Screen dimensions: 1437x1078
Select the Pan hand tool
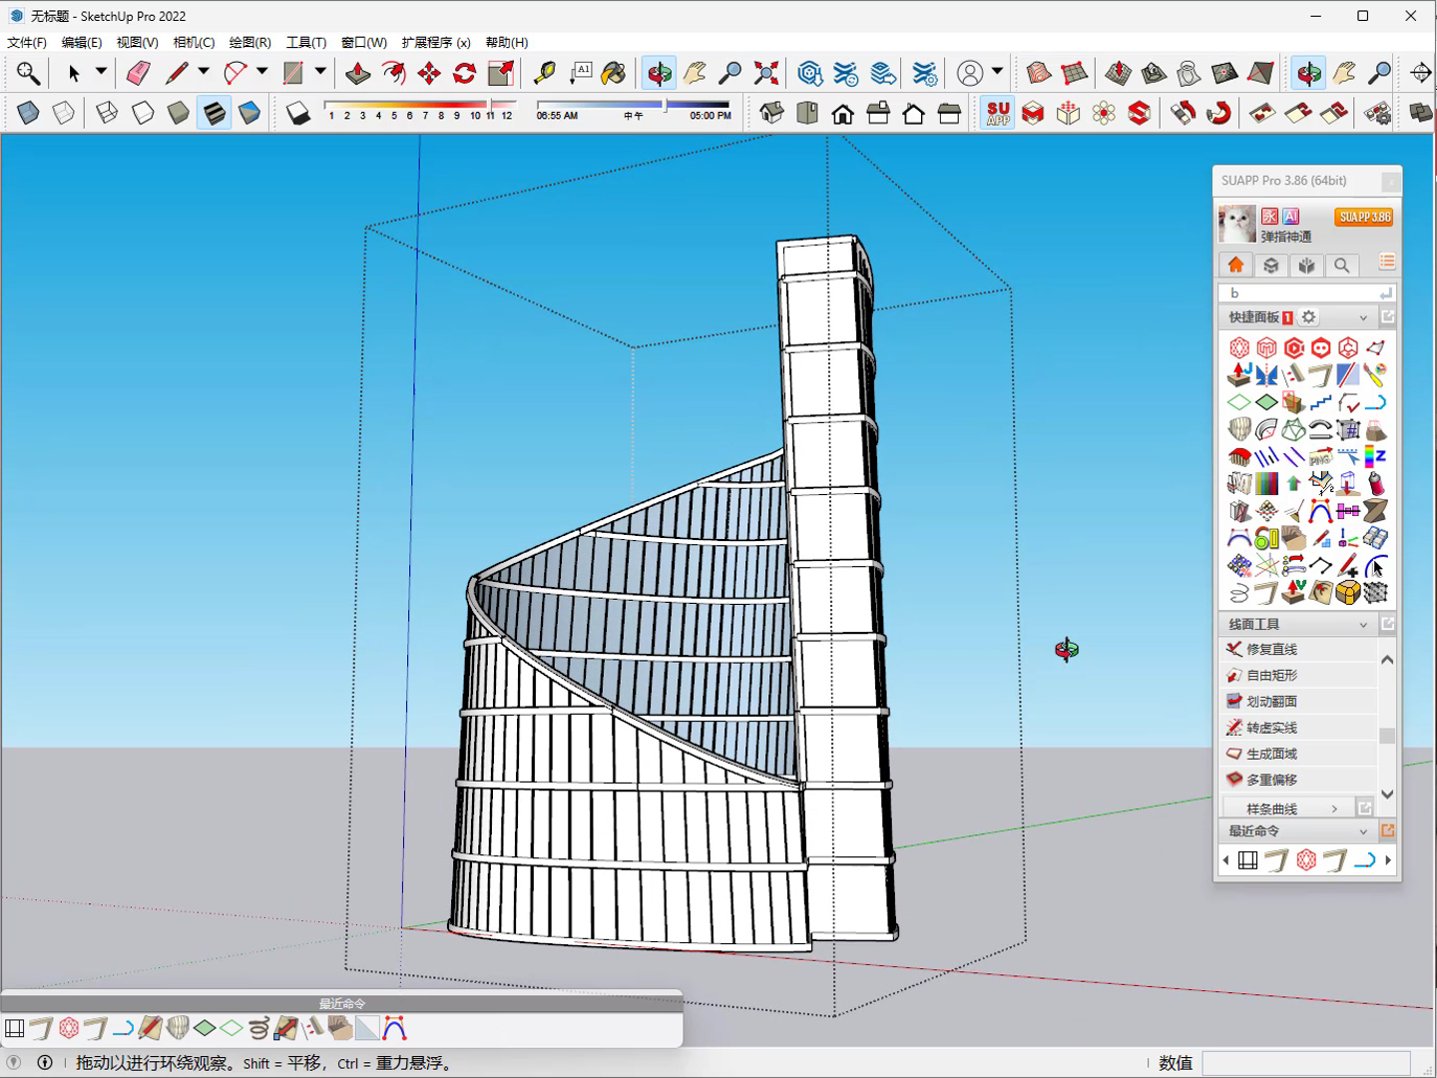click(695, 73)
